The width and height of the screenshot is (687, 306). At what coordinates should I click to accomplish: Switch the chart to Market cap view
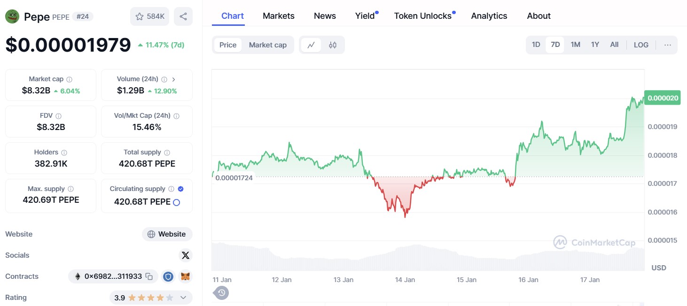coord(268,45)
